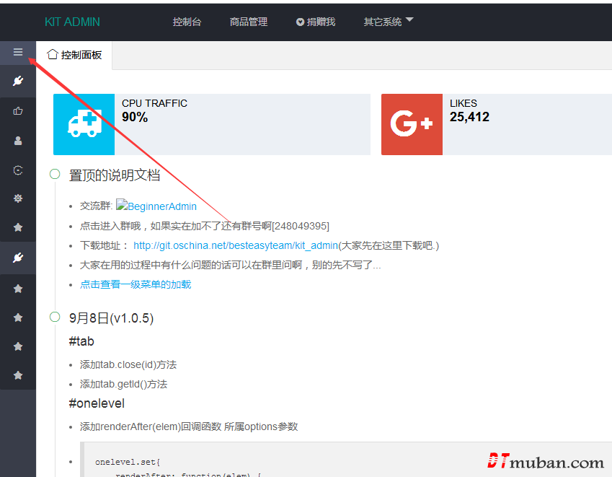Select 控制台 in the top navigation
The width and height of the screenshot is (612, 477).
[187, 22]
